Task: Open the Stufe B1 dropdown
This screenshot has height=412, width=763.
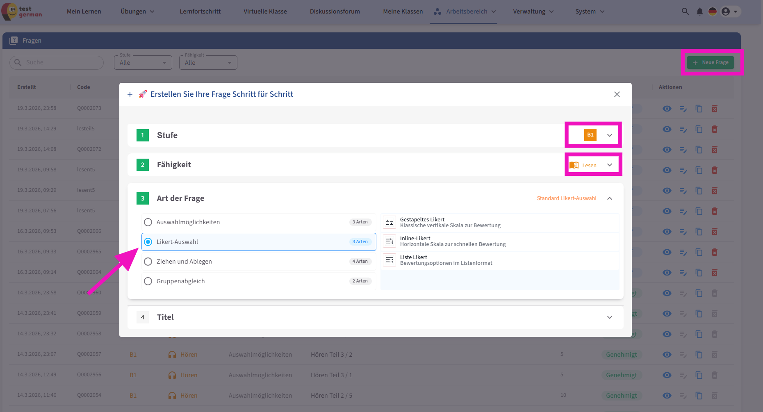Action: 598,135
